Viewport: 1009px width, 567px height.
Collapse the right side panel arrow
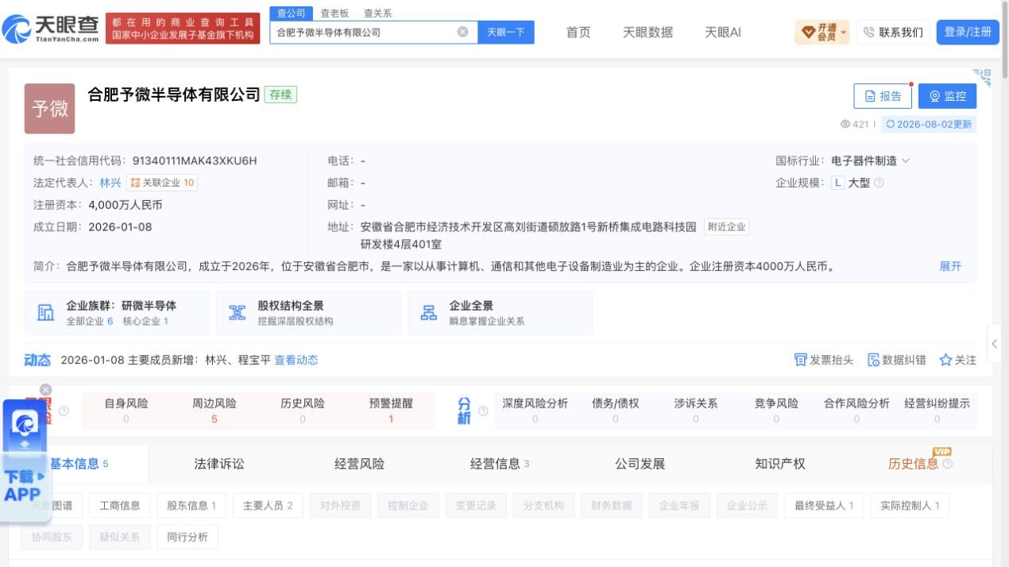pyautogui.click(x=994, y=345)
